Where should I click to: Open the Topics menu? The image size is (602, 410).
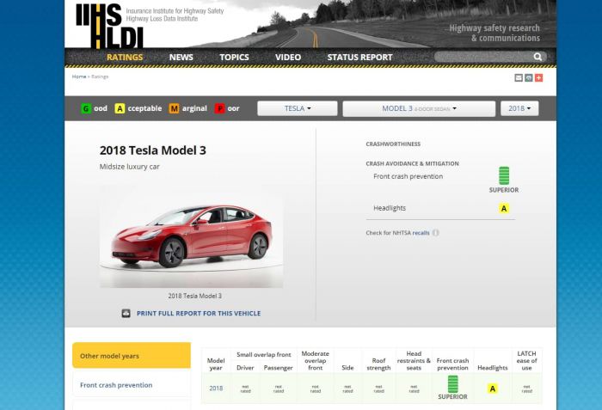(234, 58)
